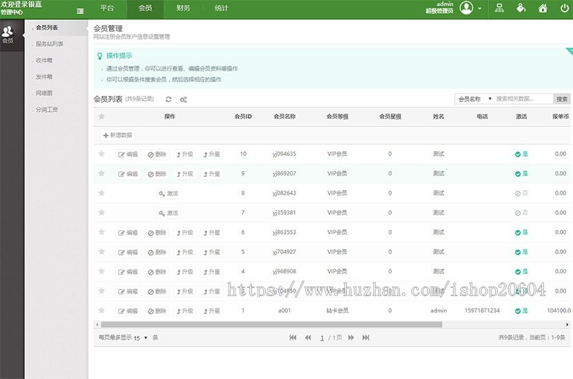Delete member yj869207 with 删除 button
Screen dimensions: 573x379
[157, 175]
